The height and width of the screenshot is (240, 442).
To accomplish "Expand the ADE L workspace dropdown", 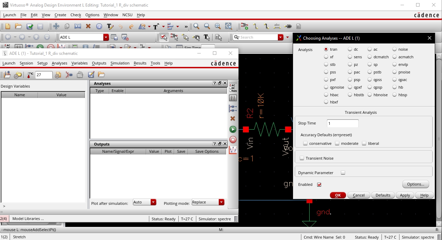I will [x=106, y=37].
